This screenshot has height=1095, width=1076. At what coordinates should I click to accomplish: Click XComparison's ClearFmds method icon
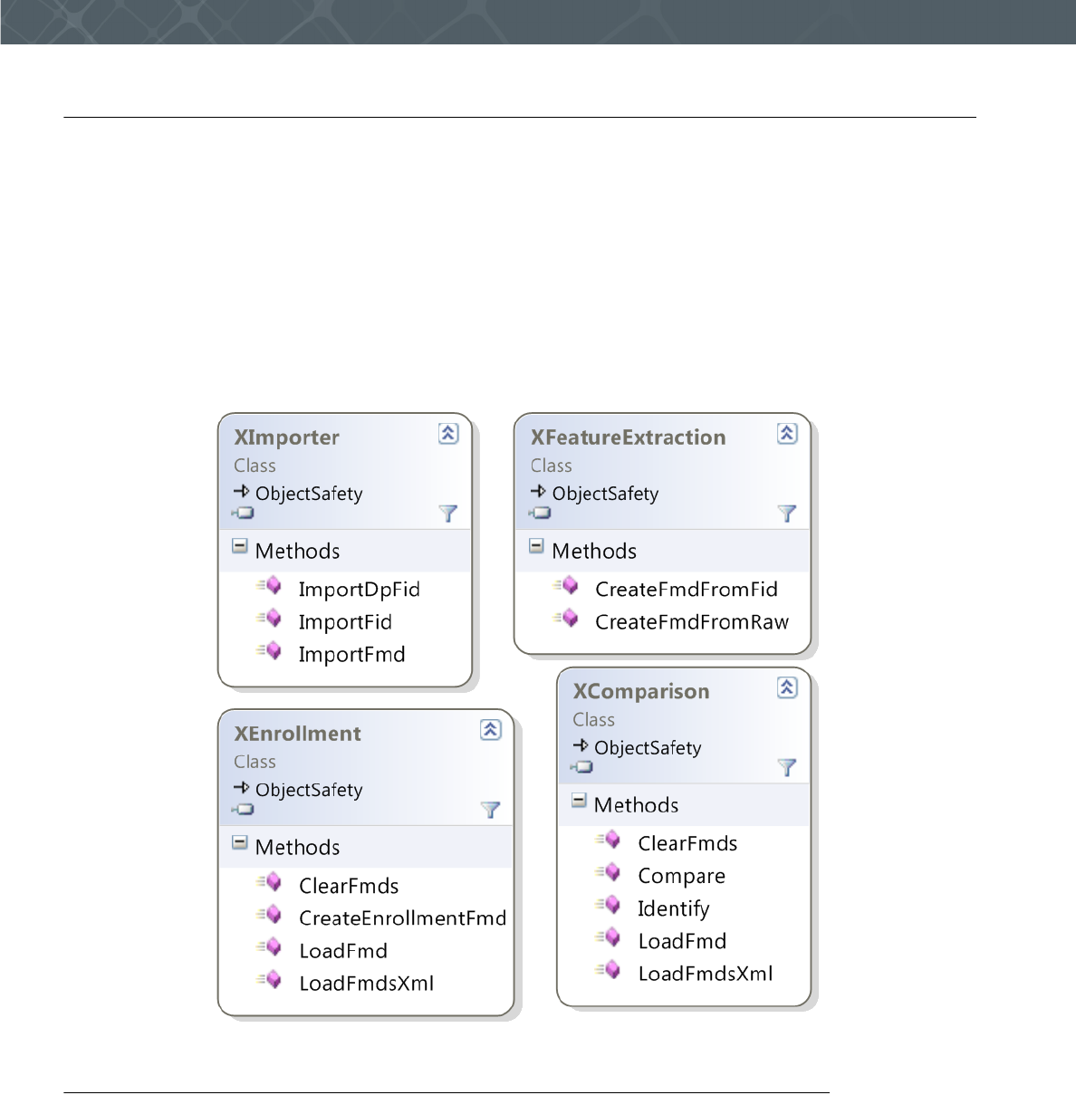click(x=608, y=840)
